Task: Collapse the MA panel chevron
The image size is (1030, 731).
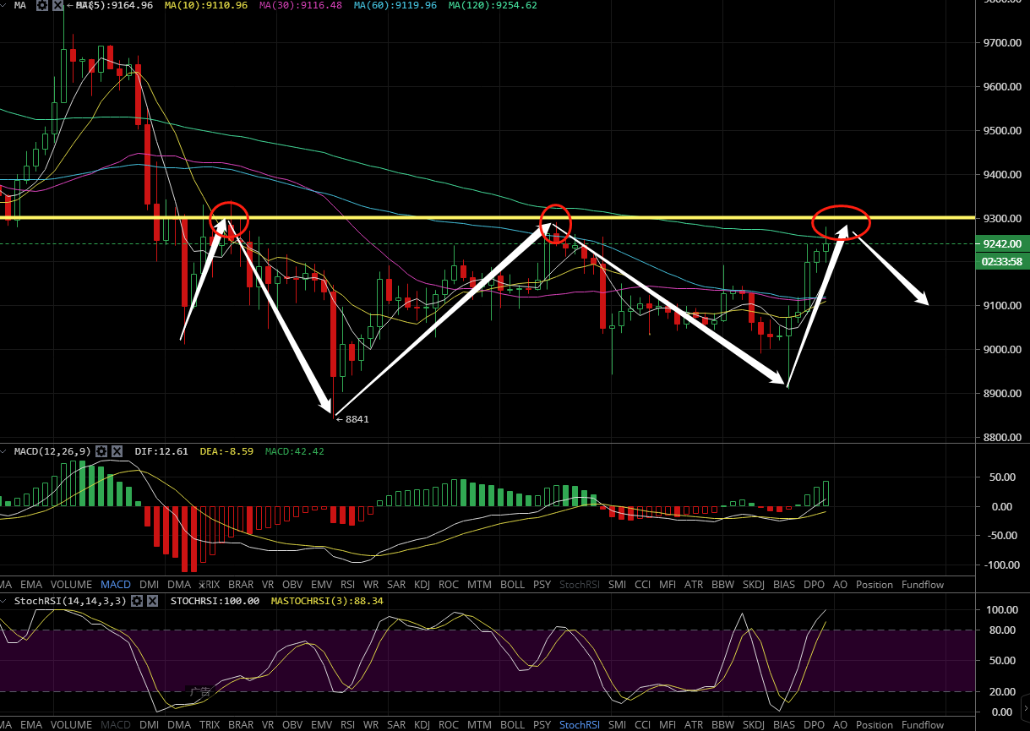Action: point(5,5)
